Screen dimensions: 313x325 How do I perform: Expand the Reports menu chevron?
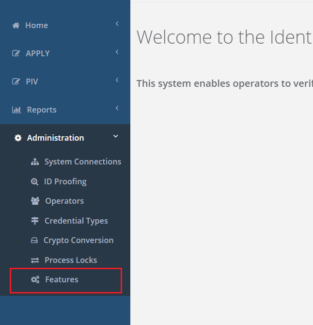click(117, 108)
